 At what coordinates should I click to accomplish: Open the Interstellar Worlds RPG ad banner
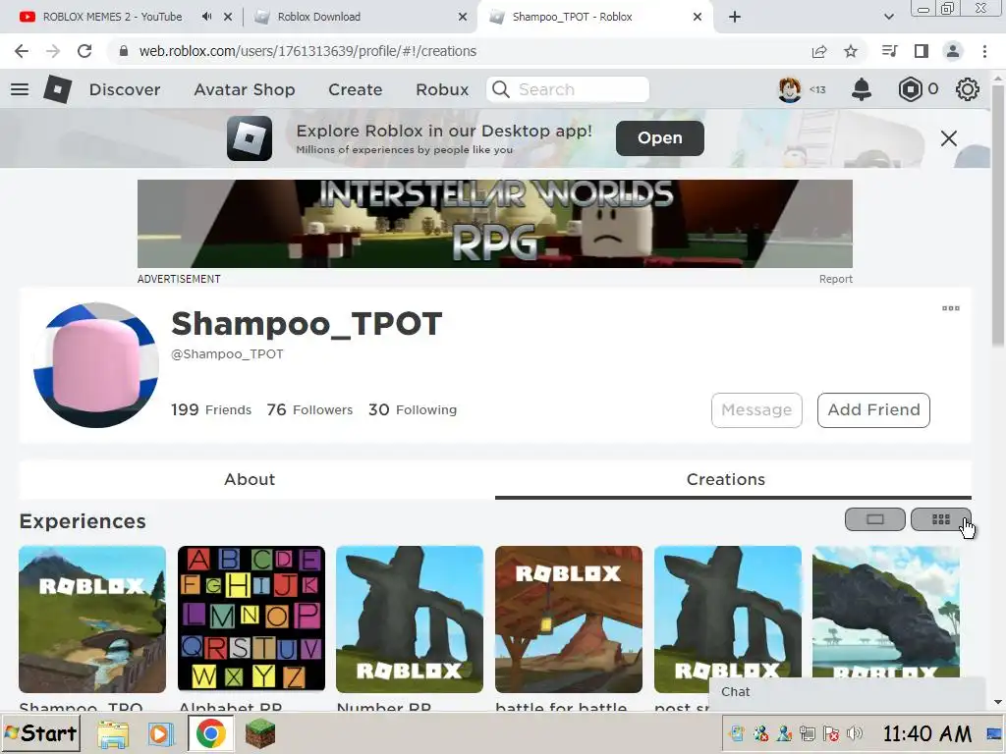pos(495,224)
